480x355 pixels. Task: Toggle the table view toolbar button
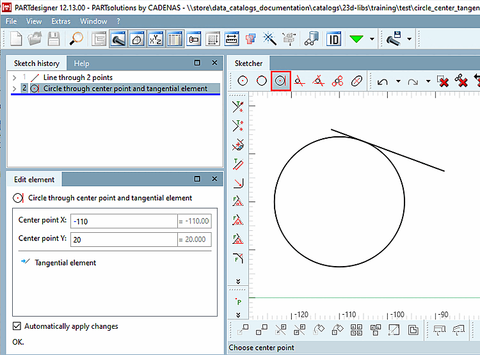point(175,39)
